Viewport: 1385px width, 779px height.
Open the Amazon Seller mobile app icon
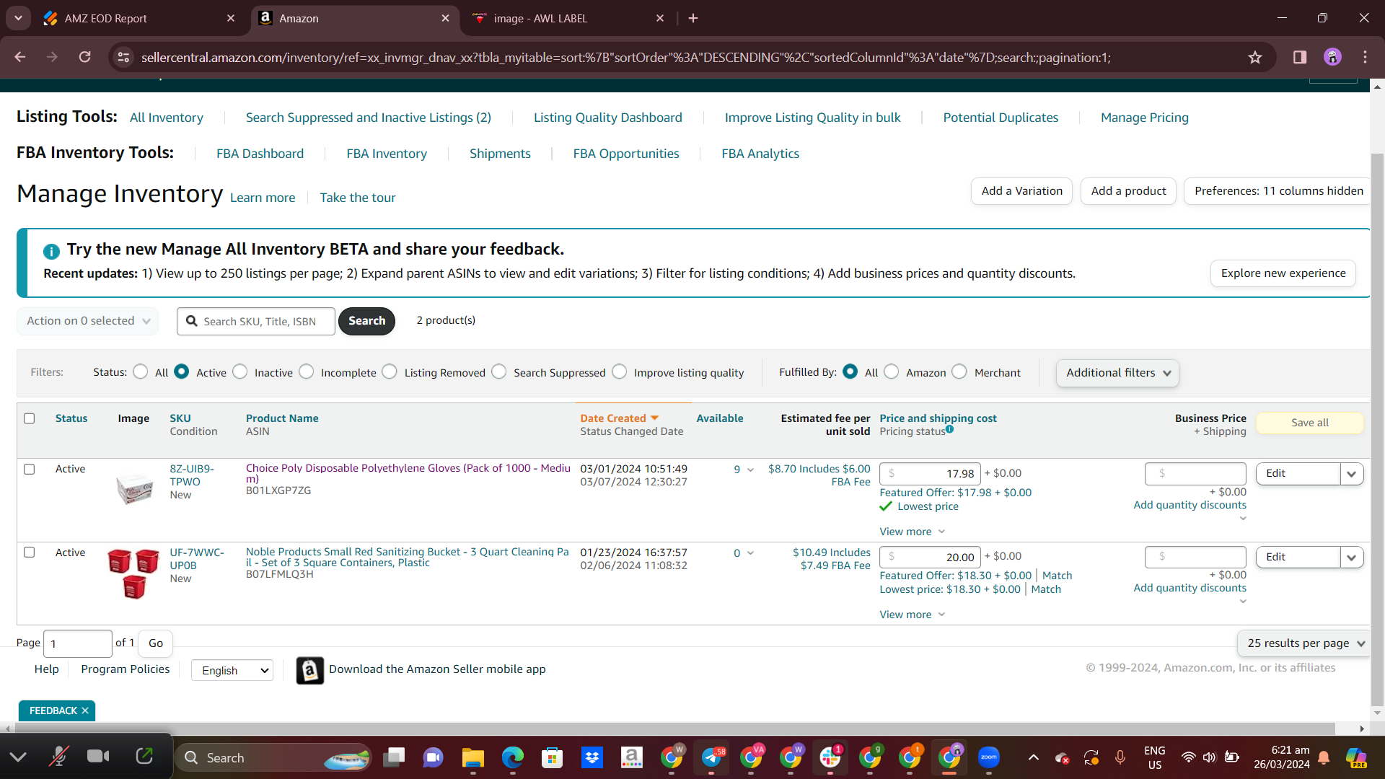click(309, 670)
